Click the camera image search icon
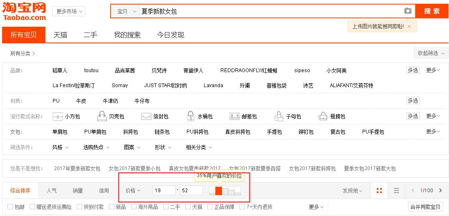The image size is (449, 216). 408,11
